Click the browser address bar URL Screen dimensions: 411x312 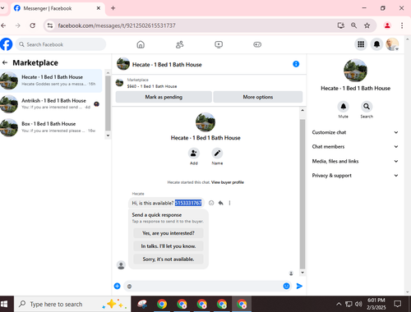117,25
